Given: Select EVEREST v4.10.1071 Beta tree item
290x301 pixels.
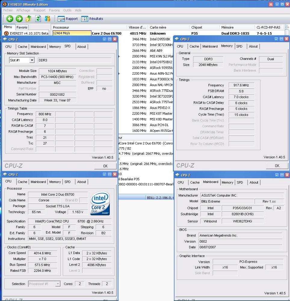Looking at the screenshot, I should click(x=26, y=33).
